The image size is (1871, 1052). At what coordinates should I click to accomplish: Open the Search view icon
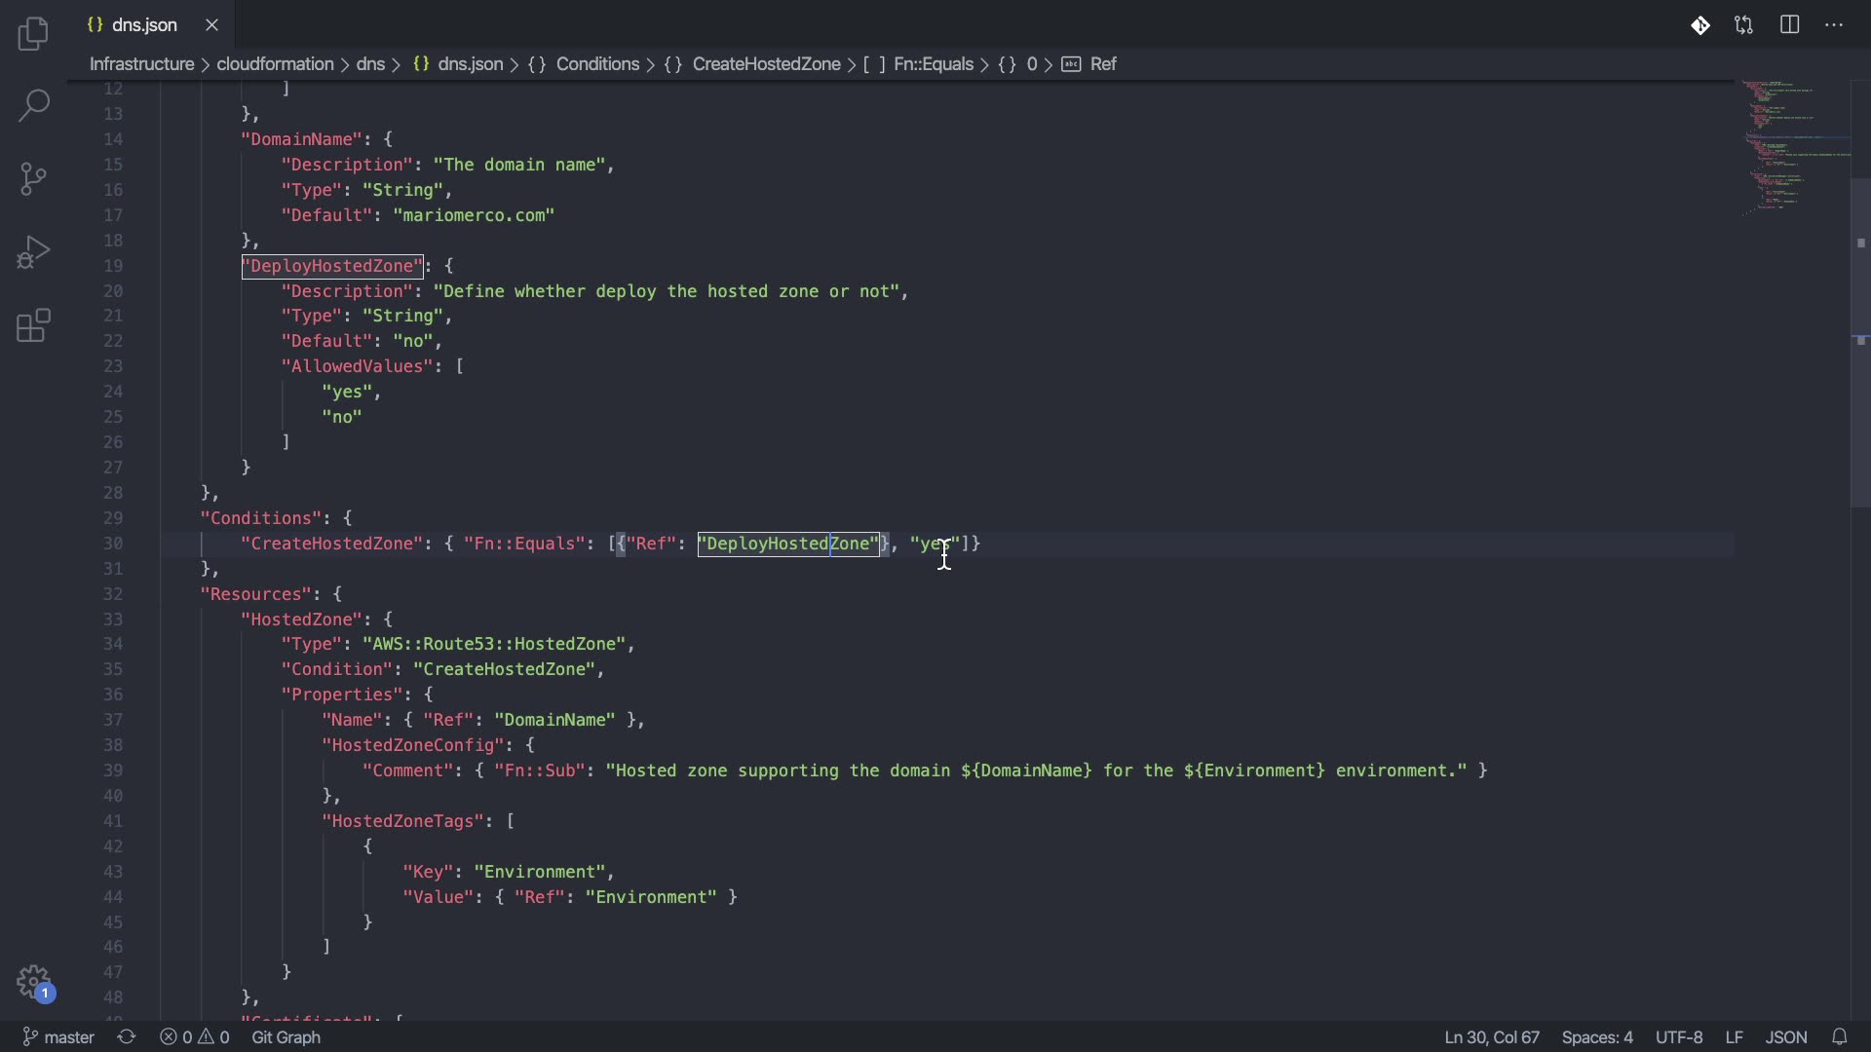(33, 105)
